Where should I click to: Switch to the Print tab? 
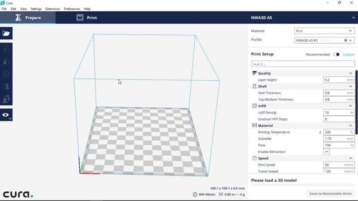(87, 18)
